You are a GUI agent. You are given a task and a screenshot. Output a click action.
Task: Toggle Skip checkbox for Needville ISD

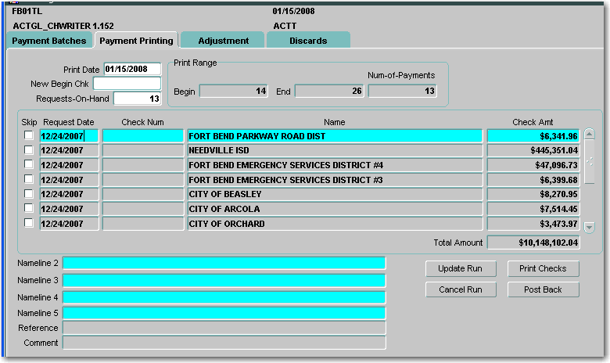coord(29,149)
